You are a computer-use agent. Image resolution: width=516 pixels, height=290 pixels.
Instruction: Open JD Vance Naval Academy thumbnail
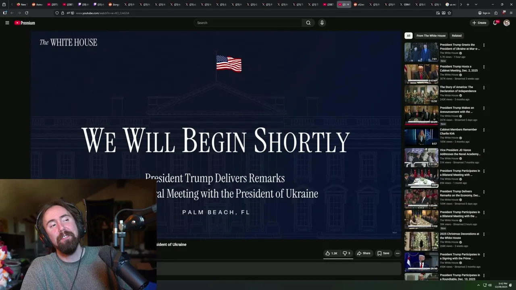click(x=421, y=157)
